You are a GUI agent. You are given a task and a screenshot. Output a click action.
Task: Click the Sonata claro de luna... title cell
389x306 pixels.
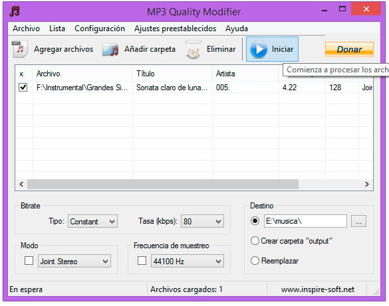tap(172, 88)
